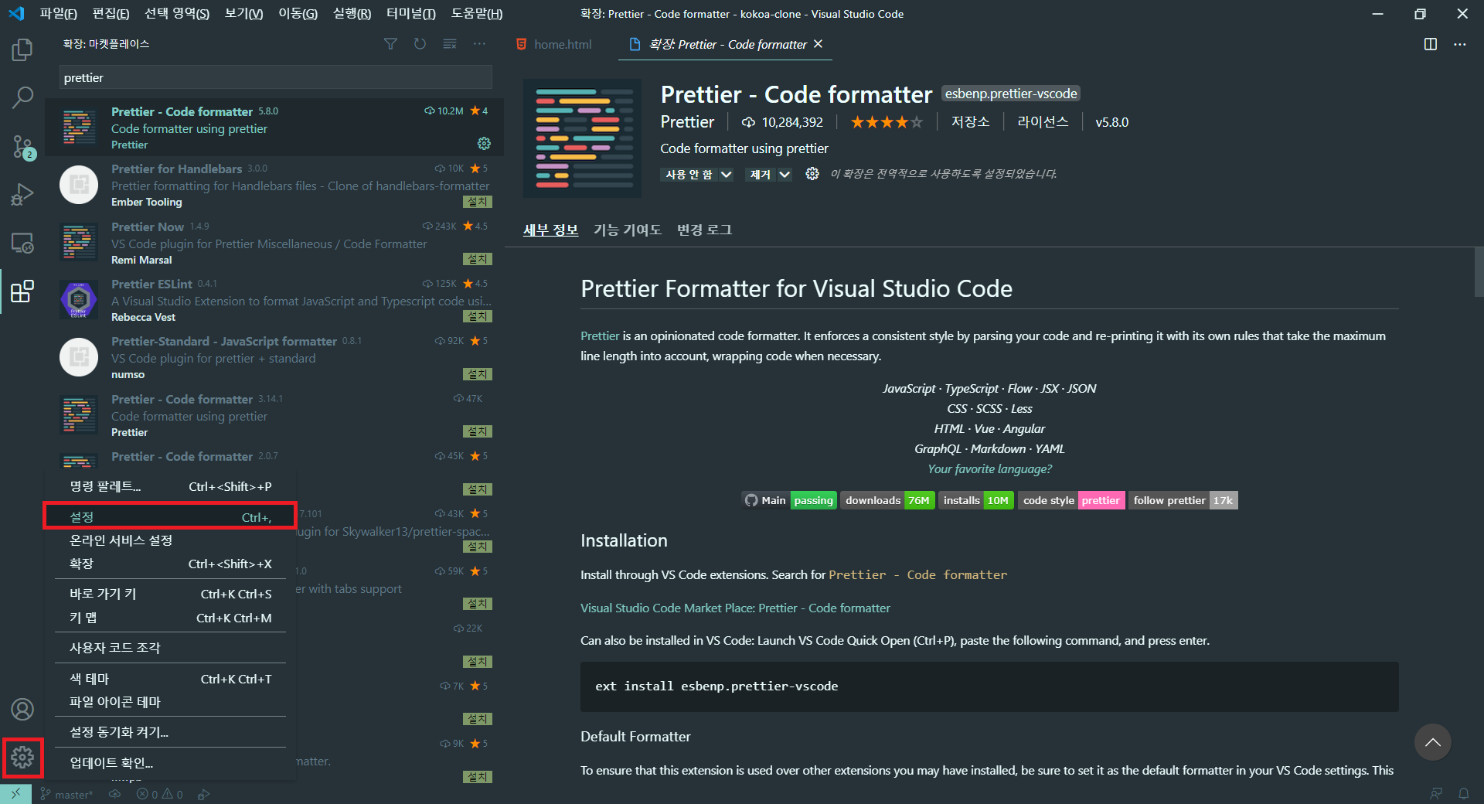Split the editor to the right
Screen dimensions: 1484x804
coord(1431,44)
